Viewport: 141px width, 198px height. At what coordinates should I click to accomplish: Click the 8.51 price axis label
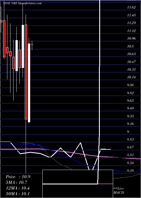pos(130,155)
